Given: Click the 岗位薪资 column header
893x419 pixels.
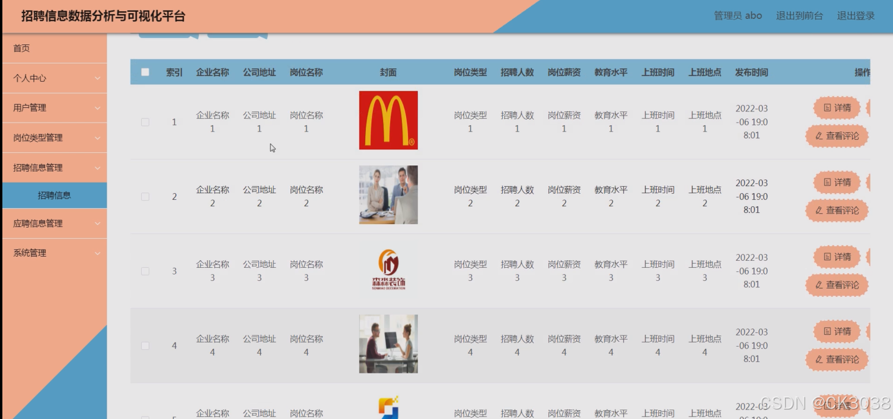Looking at the screenshot, I should coord(564,72).
